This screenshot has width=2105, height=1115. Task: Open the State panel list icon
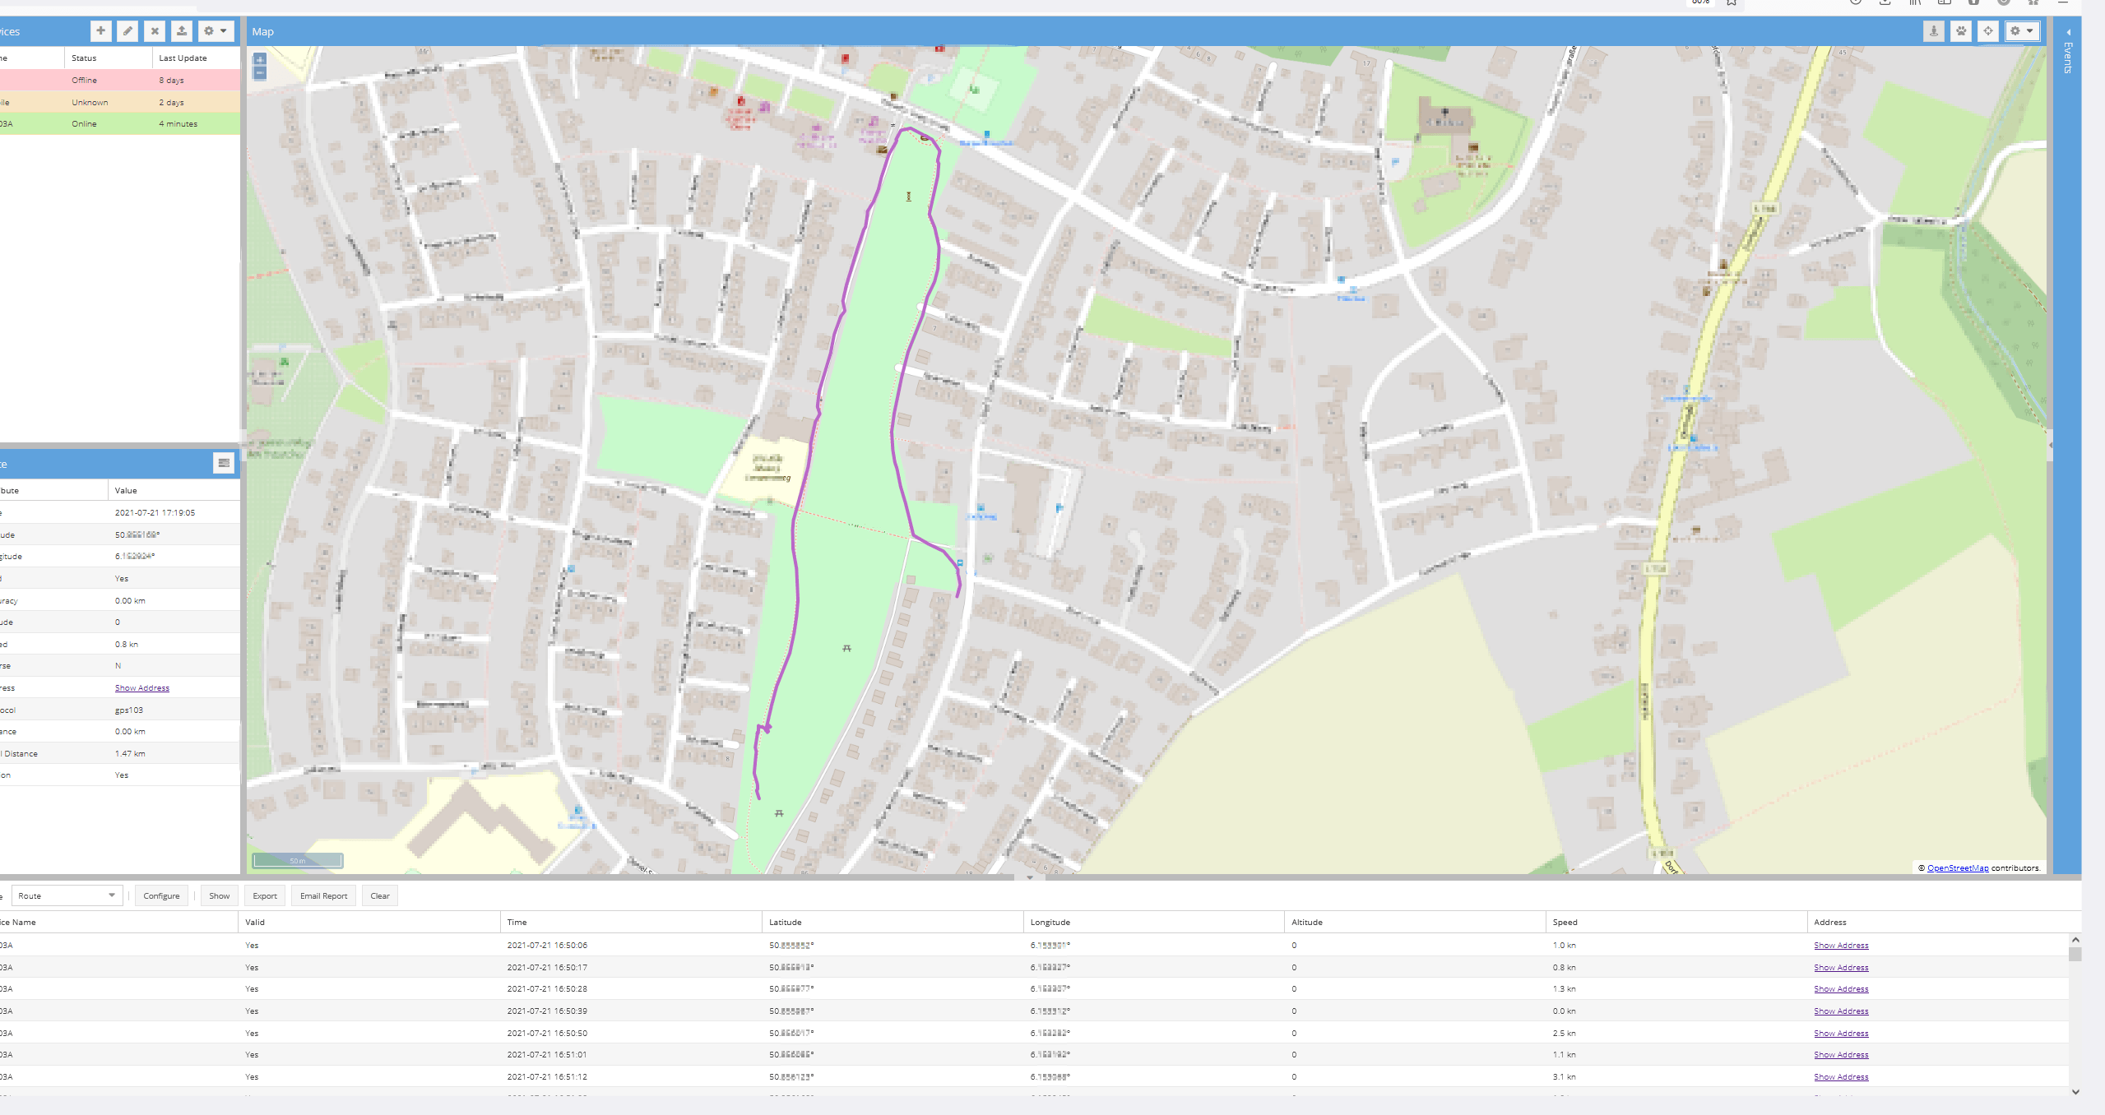tap(225, 462)
